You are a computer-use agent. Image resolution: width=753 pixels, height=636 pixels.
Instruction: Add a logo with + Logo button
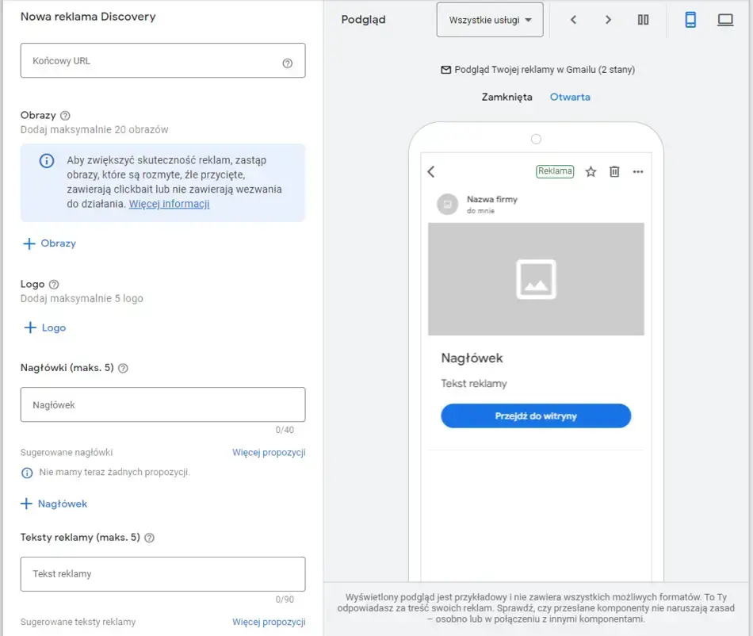[x=44, y=328]
